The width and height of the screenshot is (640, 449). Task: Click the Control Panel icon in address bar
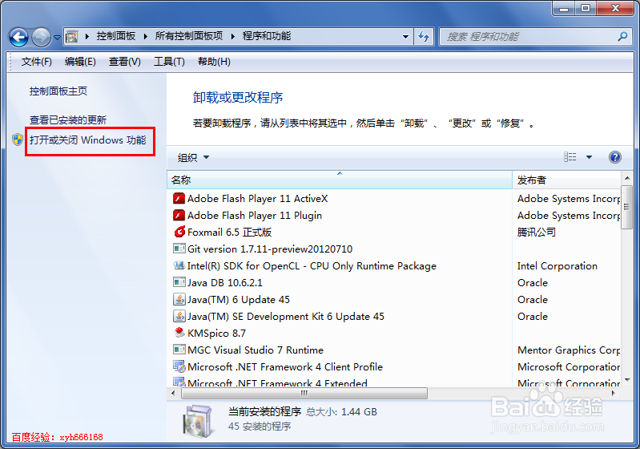72,37
